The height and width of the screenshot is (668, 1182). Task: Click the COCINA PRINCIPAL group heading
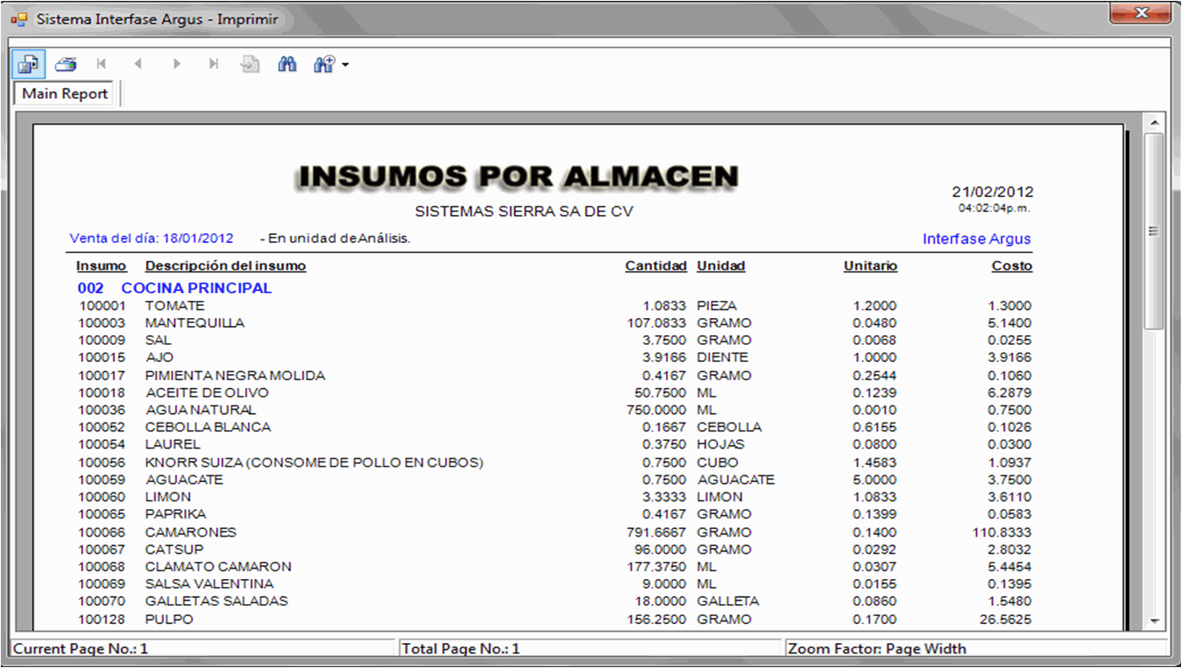[196, 289]
